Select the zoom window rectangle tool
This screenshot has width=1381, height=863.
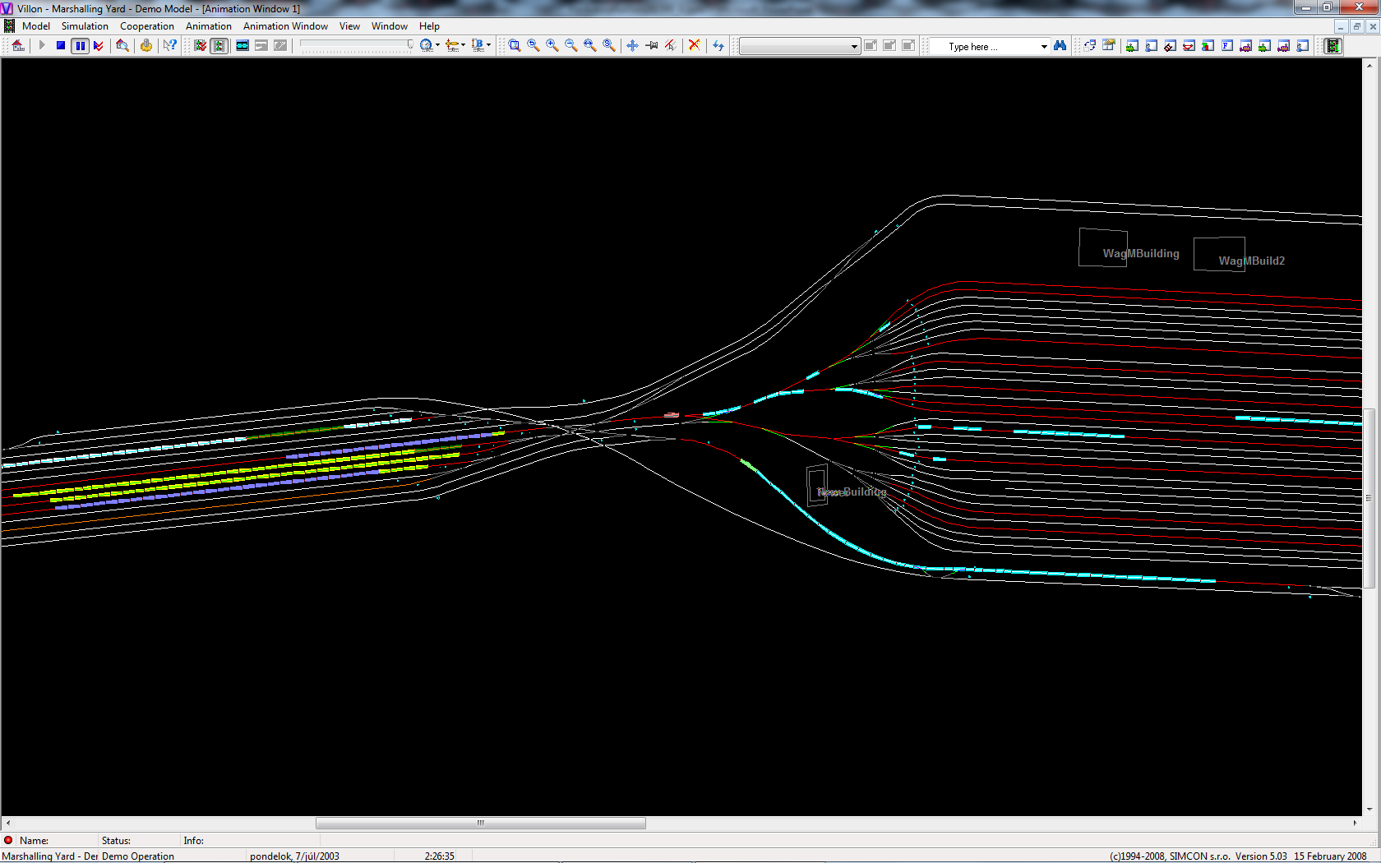coord(515,46)
